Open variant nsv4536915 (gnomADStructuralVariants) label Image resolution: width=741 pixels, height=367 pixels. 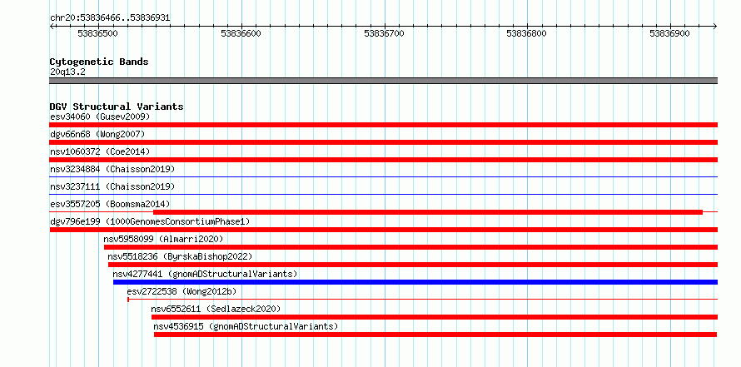(246, 326)
